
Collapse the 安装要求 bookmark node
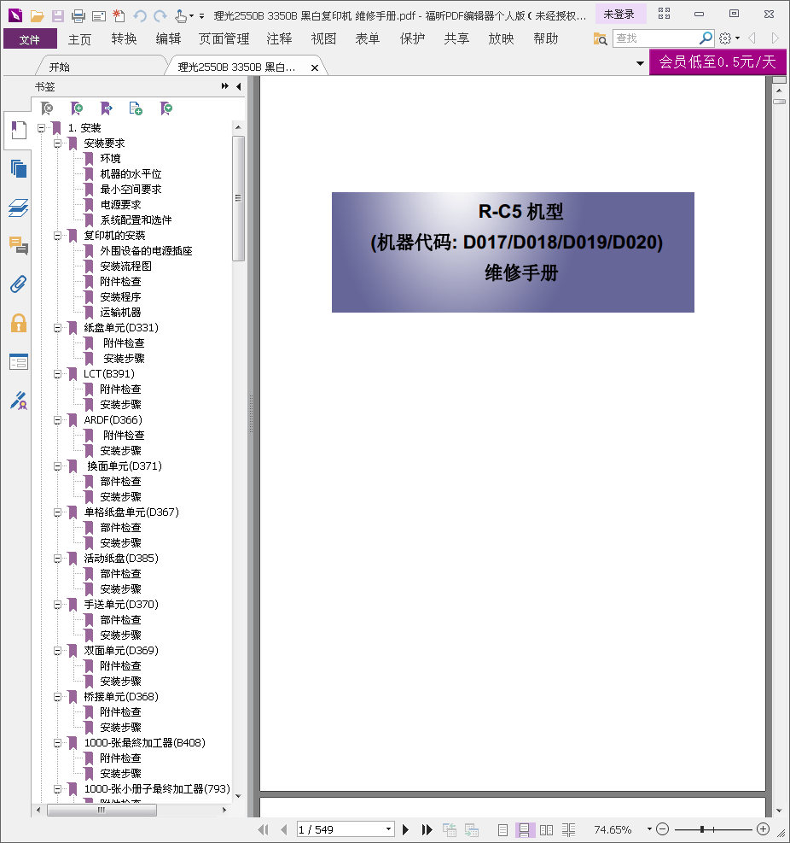(57, 143)
